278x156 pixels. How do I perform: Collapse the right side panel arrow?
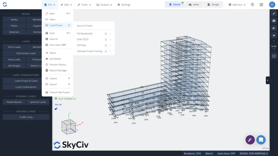coord(268,80)
